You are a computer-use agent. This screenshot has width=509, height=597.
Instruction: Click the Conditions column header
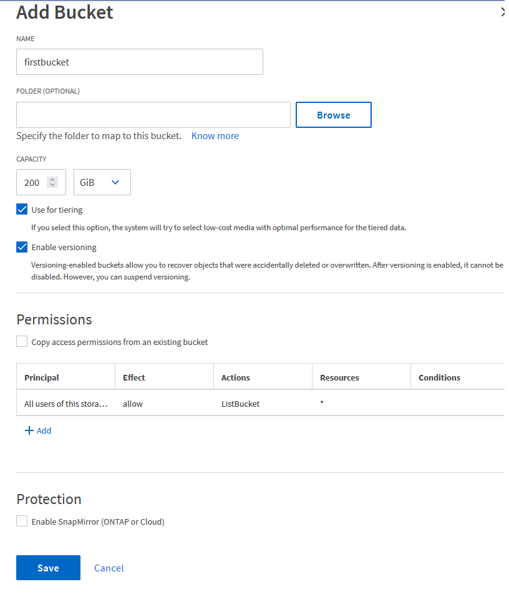458,377
